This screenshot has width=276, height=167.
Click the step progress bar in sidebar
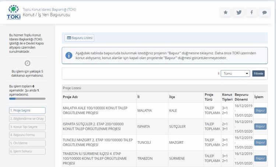[x=27, y=99]
